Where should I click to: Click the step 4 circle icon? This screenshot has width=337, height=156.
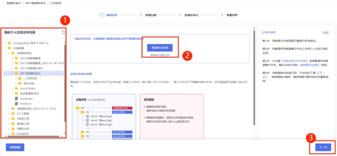tap(222, 15)
